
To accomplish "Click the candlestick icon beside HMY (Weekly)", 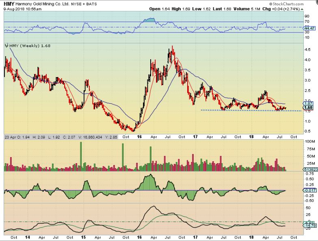I will (6, 46).
